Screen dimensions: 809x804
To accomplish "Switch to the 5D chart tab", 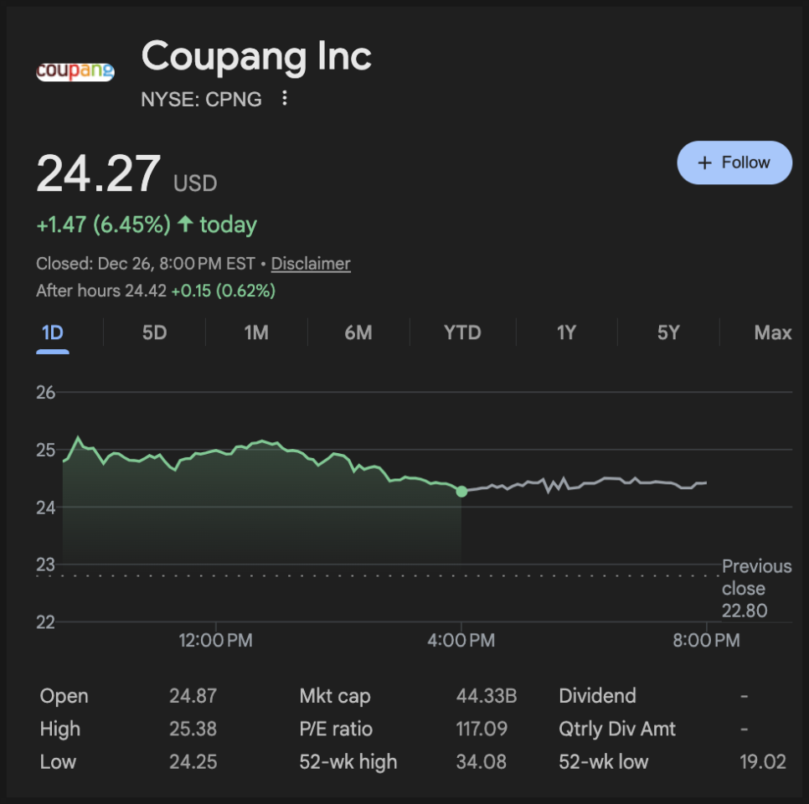I will [154, 332].
